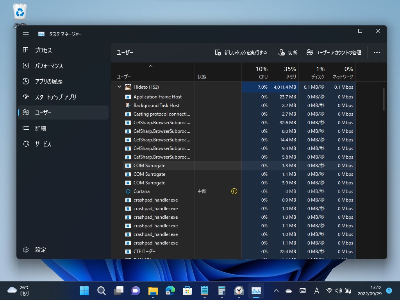This screenshot has height=300, width=400.
Task: Open ユーザー アカウントの管理
Action: [334, 53]
